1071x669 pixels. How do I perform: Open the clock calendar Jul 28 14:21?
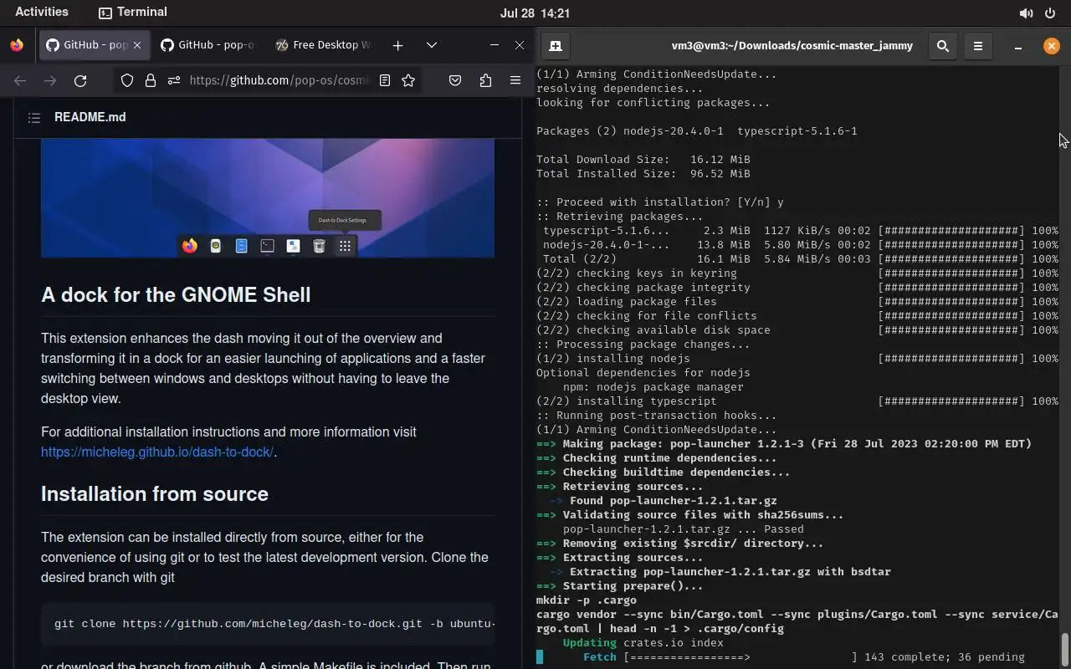(x=535, y=13)
